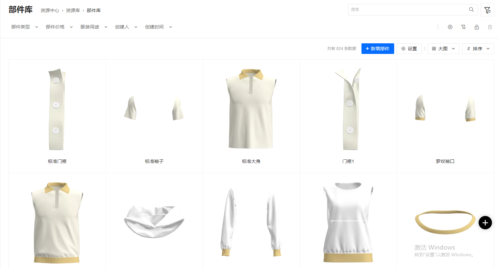Select the 标准大身 component thumbnail
This screenshot has width=498, height=269.
pyautogui.click(x=251, y=109)
